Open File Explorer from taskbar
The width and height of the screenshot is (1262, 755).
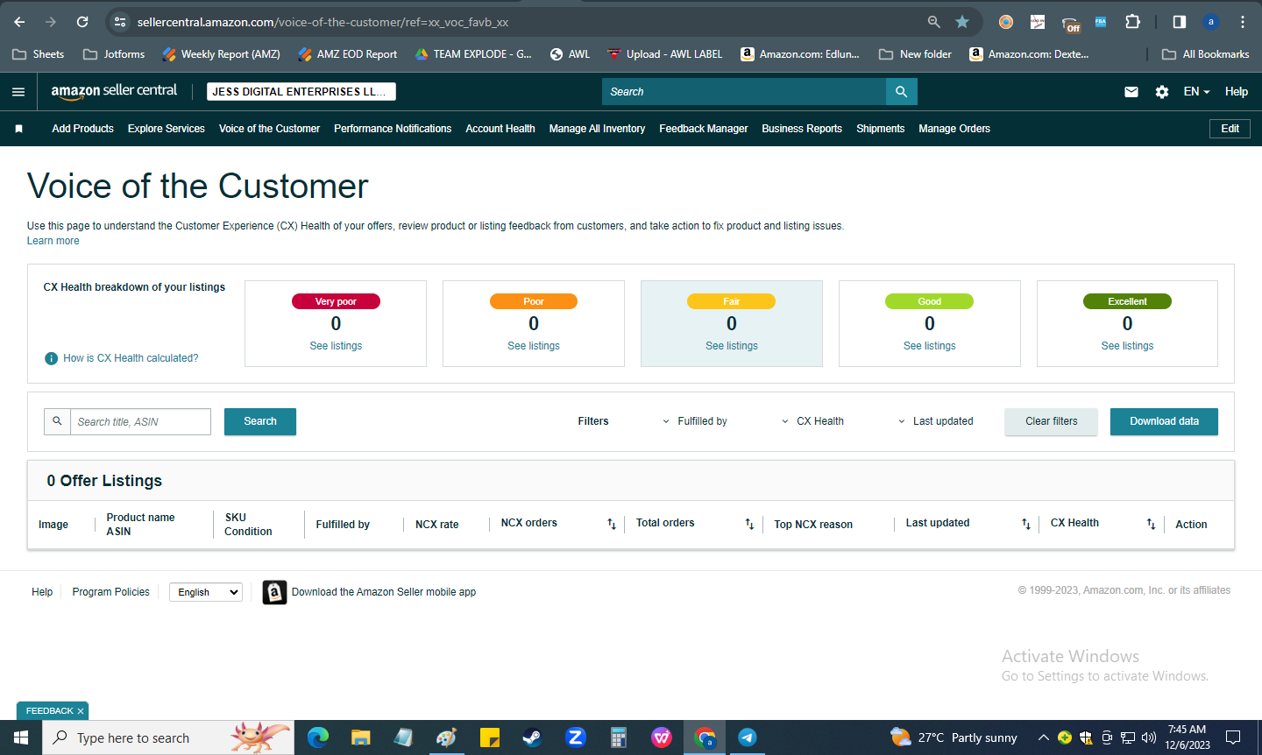coord(361,737)
